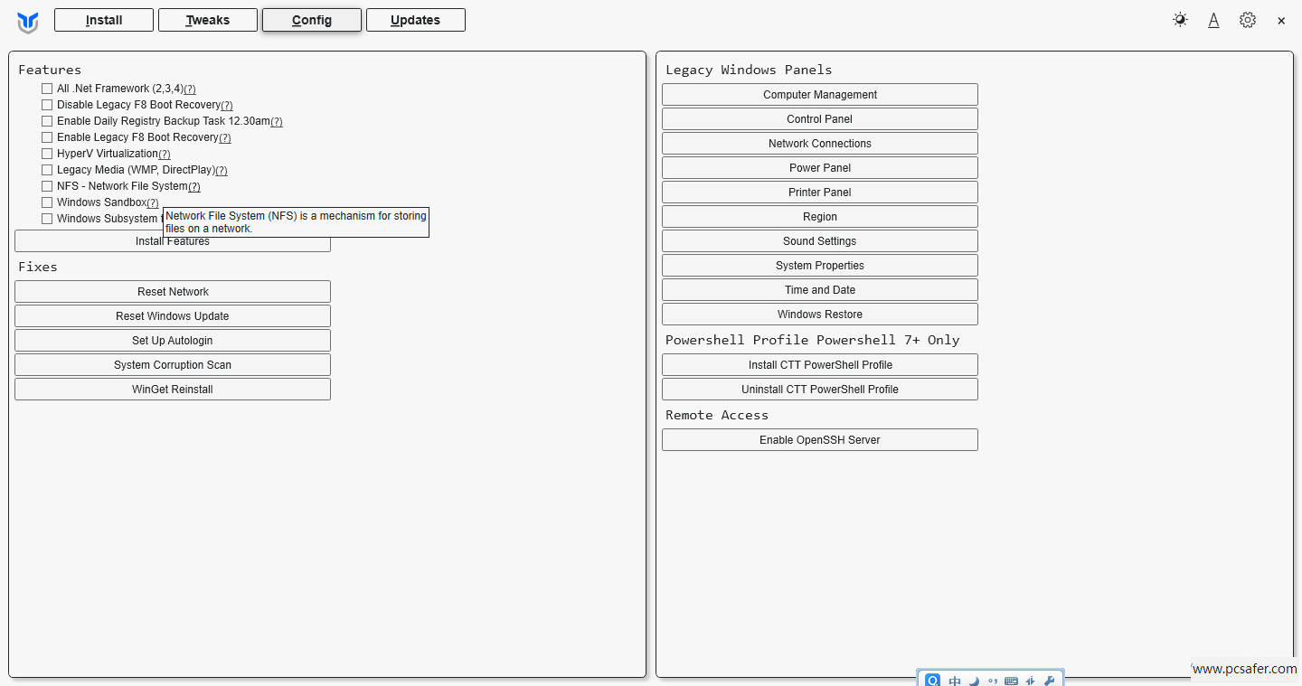Click the font scaling 'A' icon
Viewport: 1302px width, 686px height.
[x=1213, y=20]
